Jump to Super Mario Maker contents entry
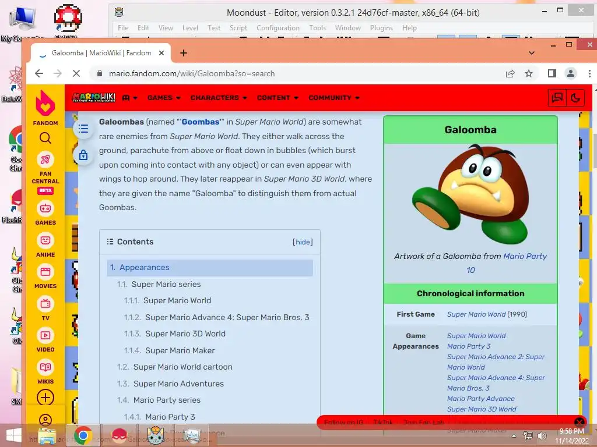 (x=180, y=350)
